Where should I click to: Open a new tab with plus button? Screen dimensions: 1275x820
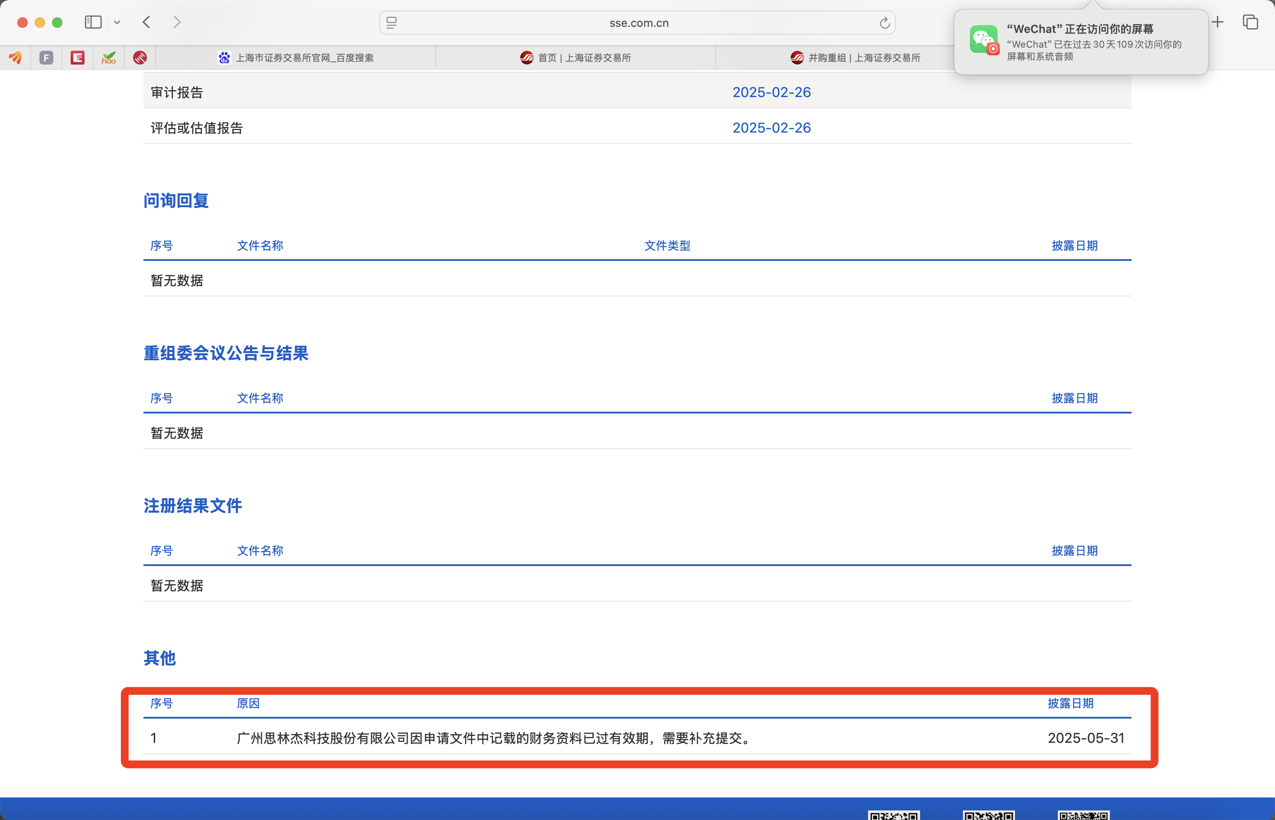1217,23
